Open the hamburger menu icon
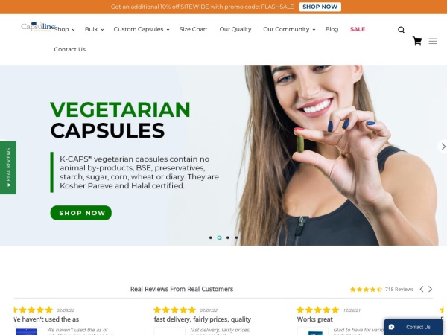This screenshot has width=447, height=335. click(x=432, y=41)
